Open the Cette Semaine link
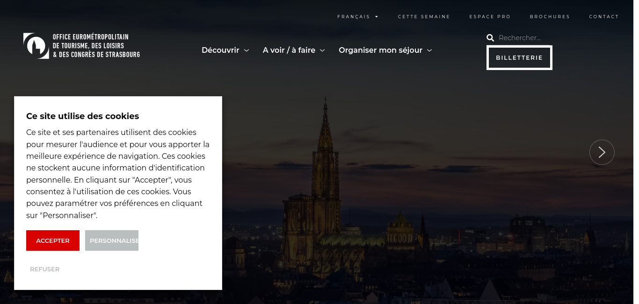The height and width of the screenshot is (304, 639). click(x=424, y=17)
